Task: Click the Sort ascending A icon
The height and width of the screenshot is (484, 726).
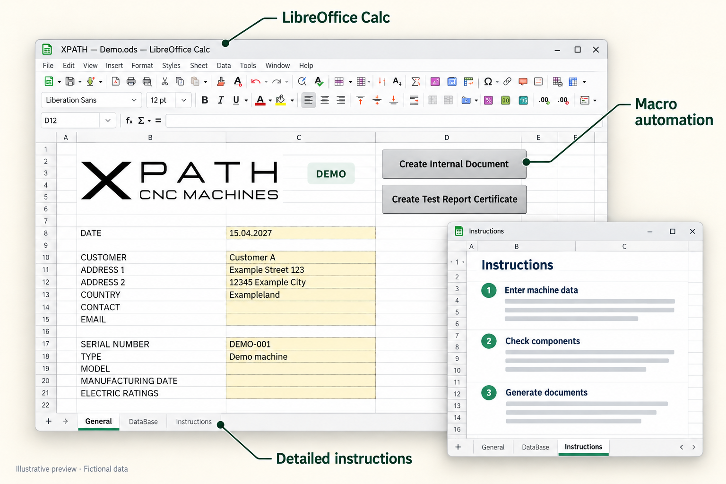Action: click(x=397, y=82)
